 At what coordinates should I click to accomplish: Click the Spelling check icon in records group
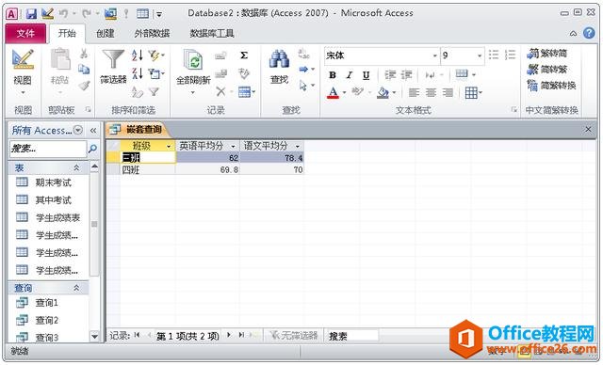pos(244,73)
